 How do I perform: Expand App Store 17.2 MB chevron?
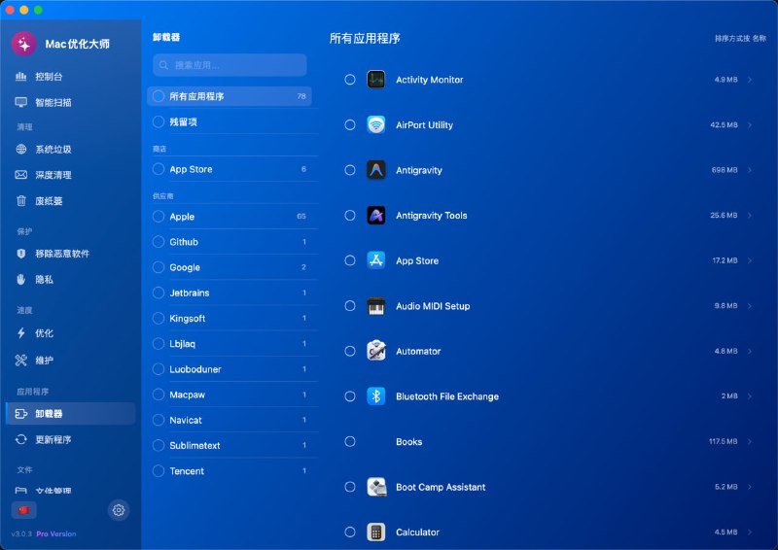pyautogui.click(x=750, y=260)
